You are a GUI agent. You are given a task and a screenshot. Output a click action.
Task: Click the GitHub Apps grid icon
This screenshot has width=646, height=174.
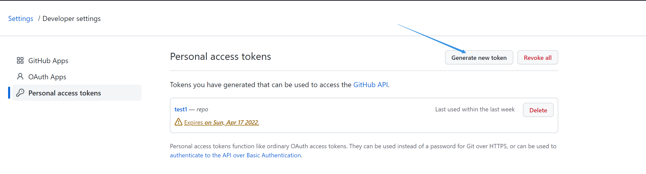click(20, 61)
